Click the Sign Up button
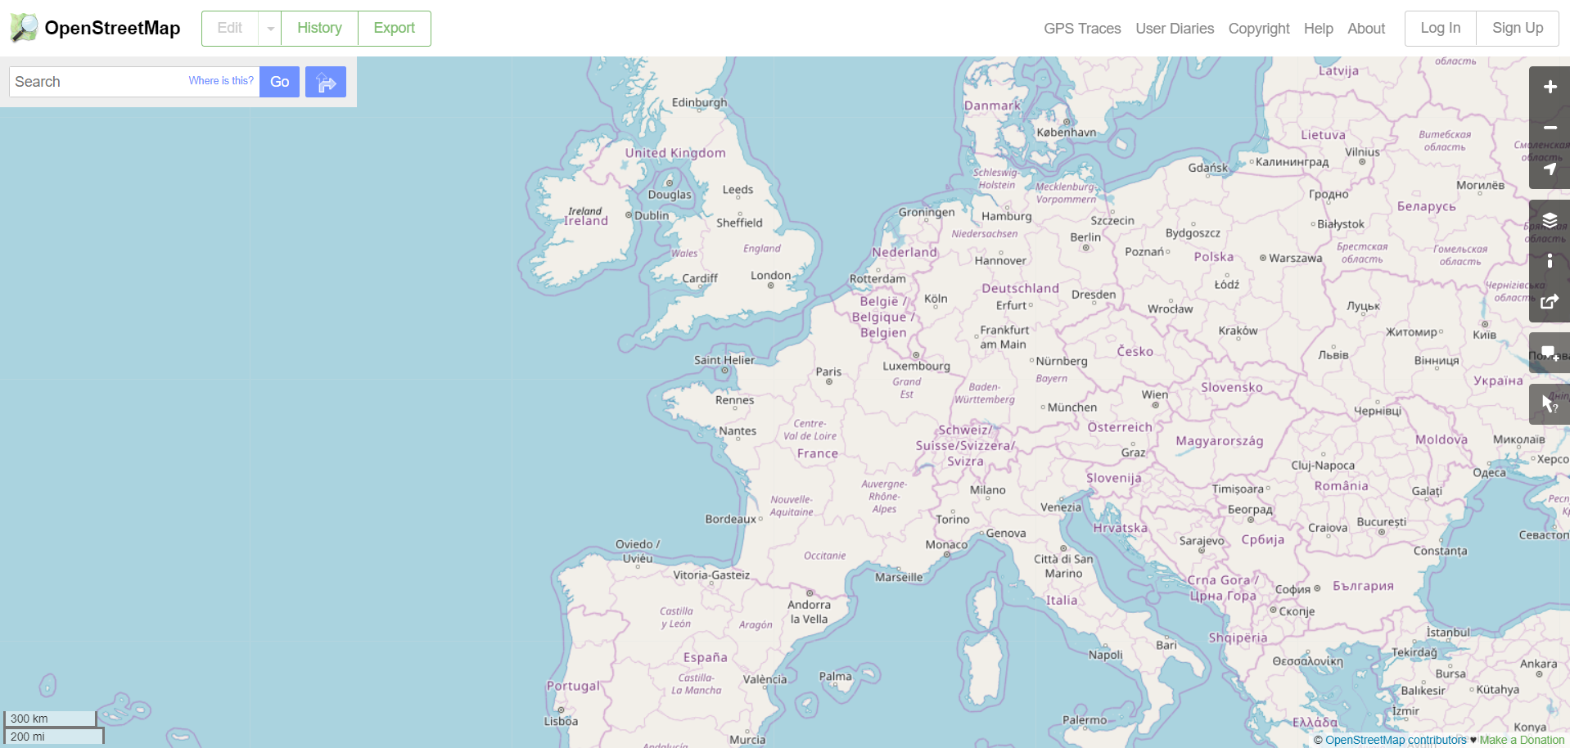1570x748 pixels. point(1518,29)
